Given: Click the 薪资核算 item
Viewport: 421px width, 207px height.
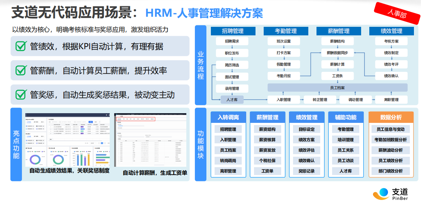Looking at the screenshot, I should 267,140.
